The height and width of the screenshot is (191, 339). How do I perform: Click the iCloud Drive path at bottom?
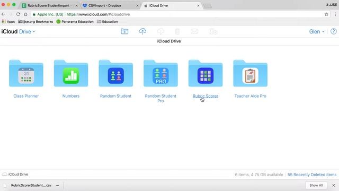point(15,175)
